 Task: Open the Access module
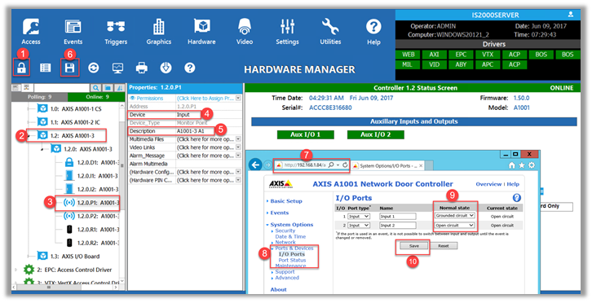pos(31,32)
